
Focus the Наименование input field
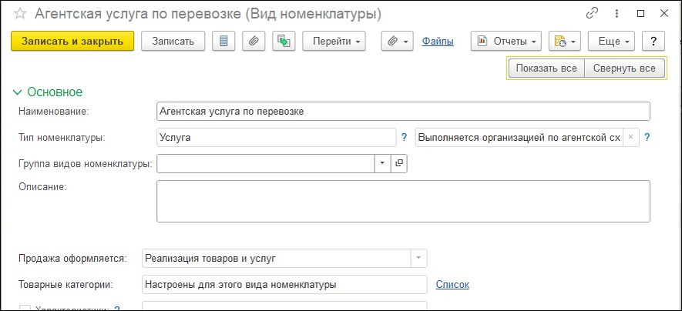click(x=403, y=111)
